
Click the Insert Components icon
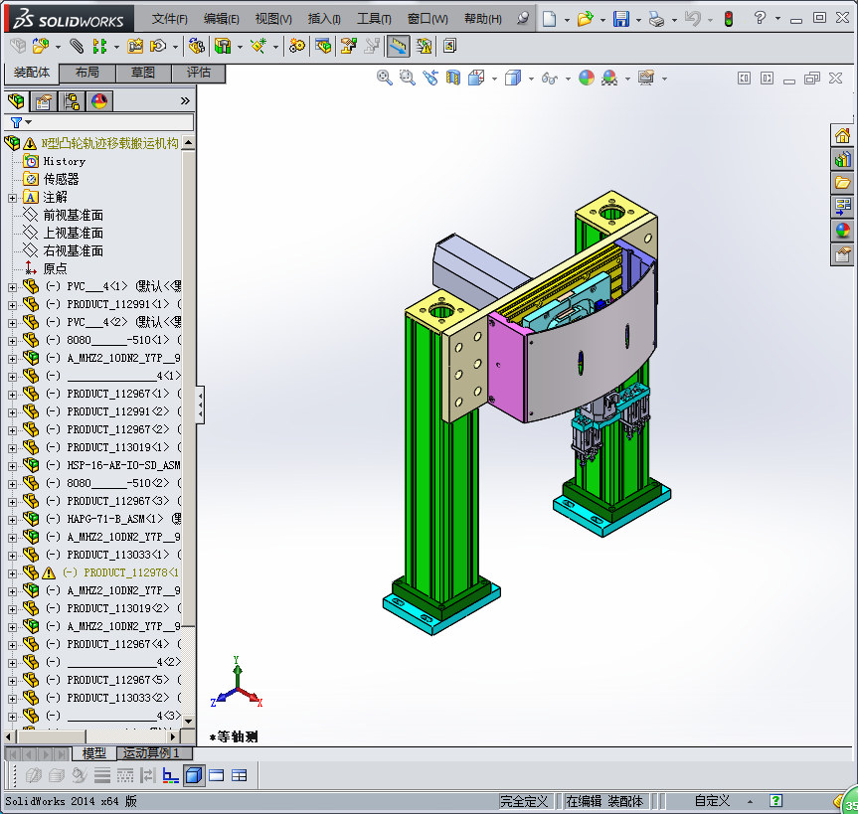coord(41,47)
